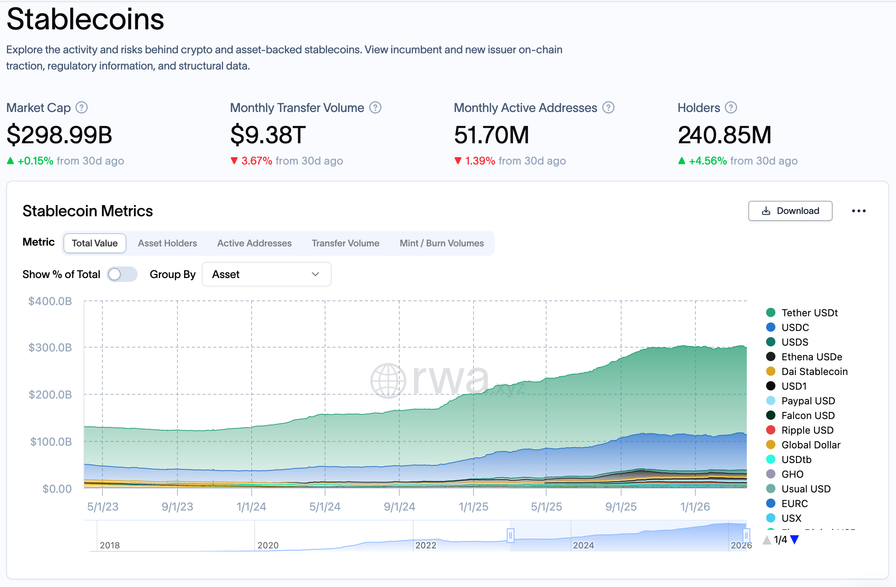Toggle the Tether USDt series in the legend

point(809,313)
